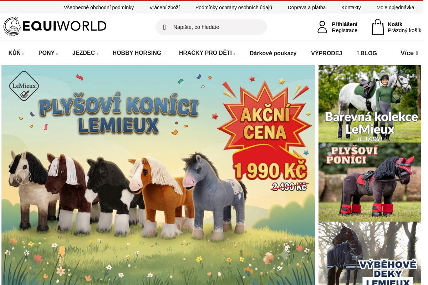Click Přihlášení to log in

tap(345, 24)
